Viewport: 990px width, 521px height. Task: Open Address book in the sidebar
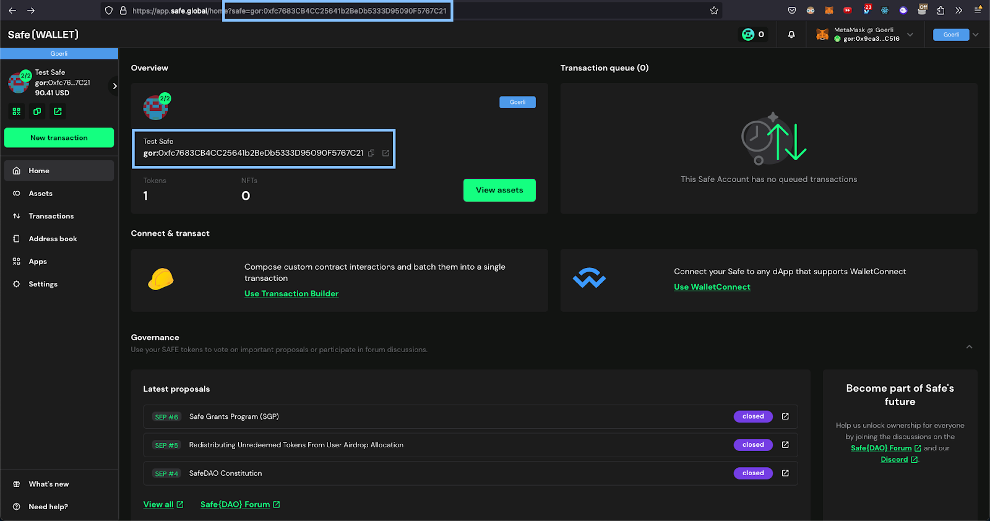[59, 239]
